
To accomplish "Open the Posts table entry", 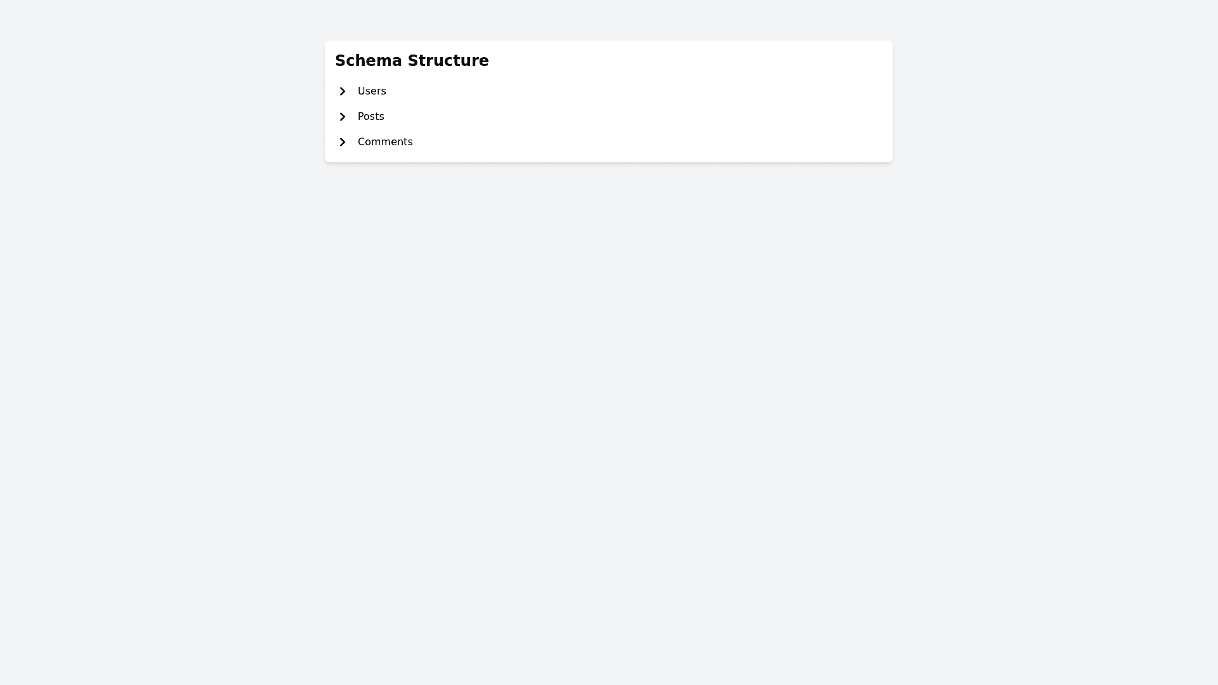I will click(371, 117).
